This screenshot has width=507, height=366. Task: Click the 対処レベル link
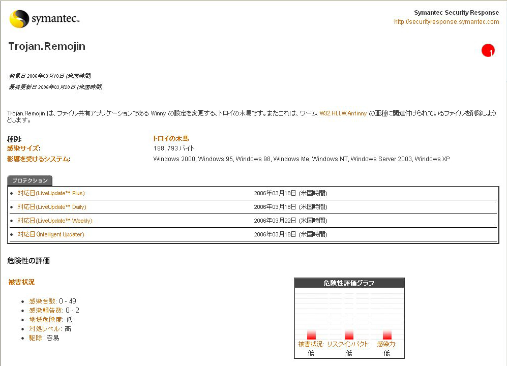click(x=45, y=329)
